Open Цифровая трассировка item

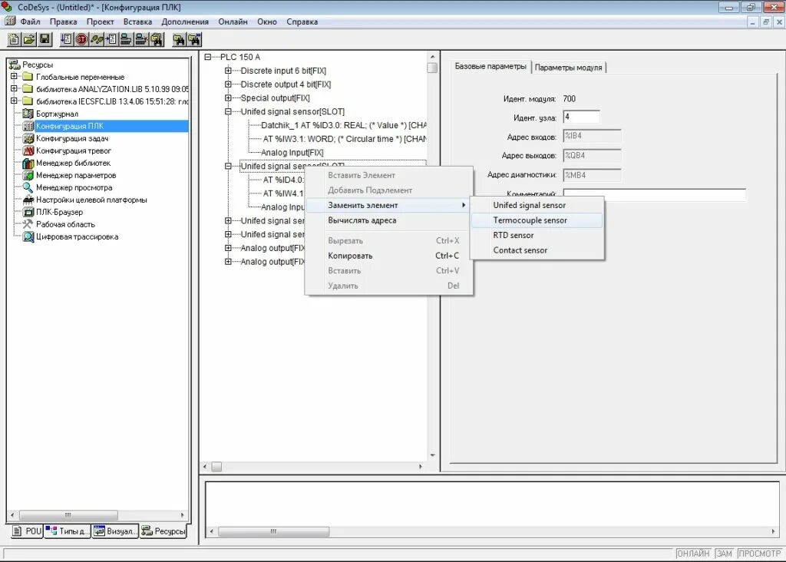click(77, 236)
